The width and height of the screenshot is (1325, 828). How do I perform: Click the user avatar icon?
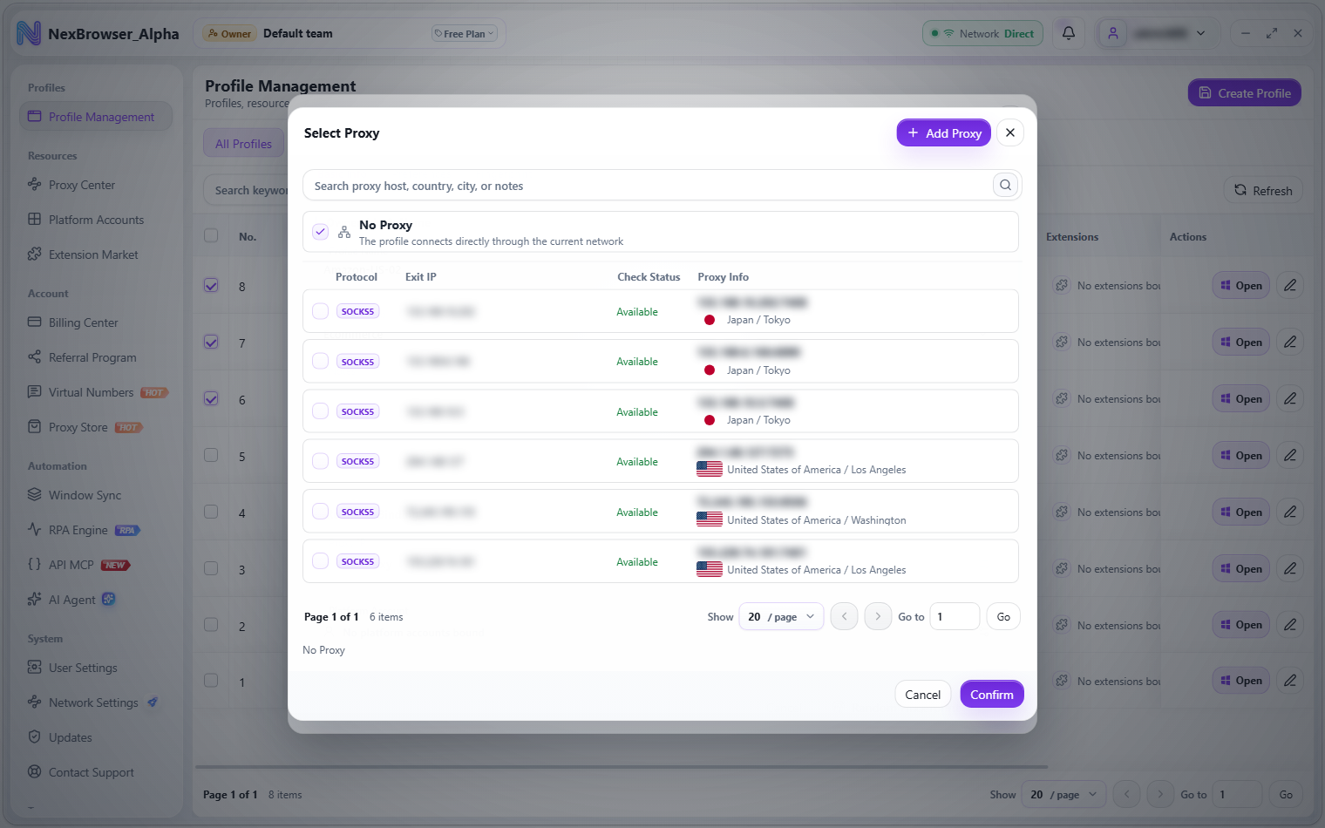click(1113, 33)
